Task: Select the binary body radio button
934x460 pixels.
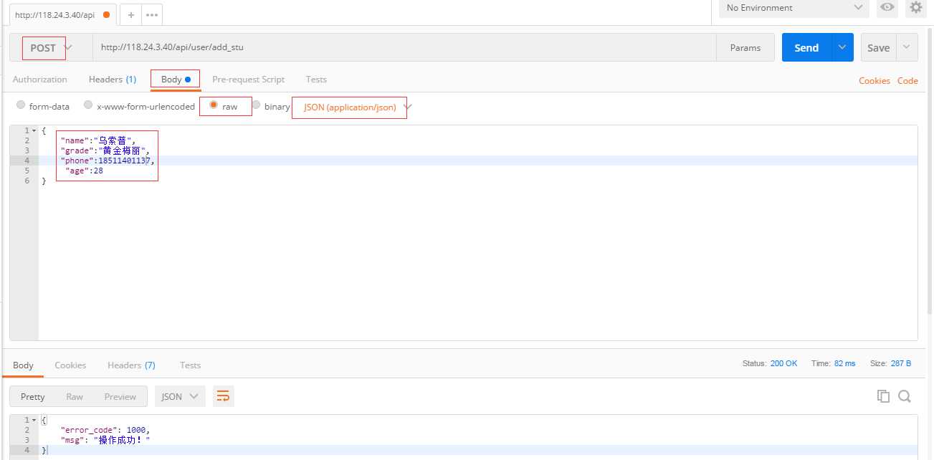Action: [256, 105]
